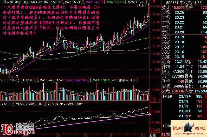
Task: Click the 17.24 high price marker
Action: point(141,5)
